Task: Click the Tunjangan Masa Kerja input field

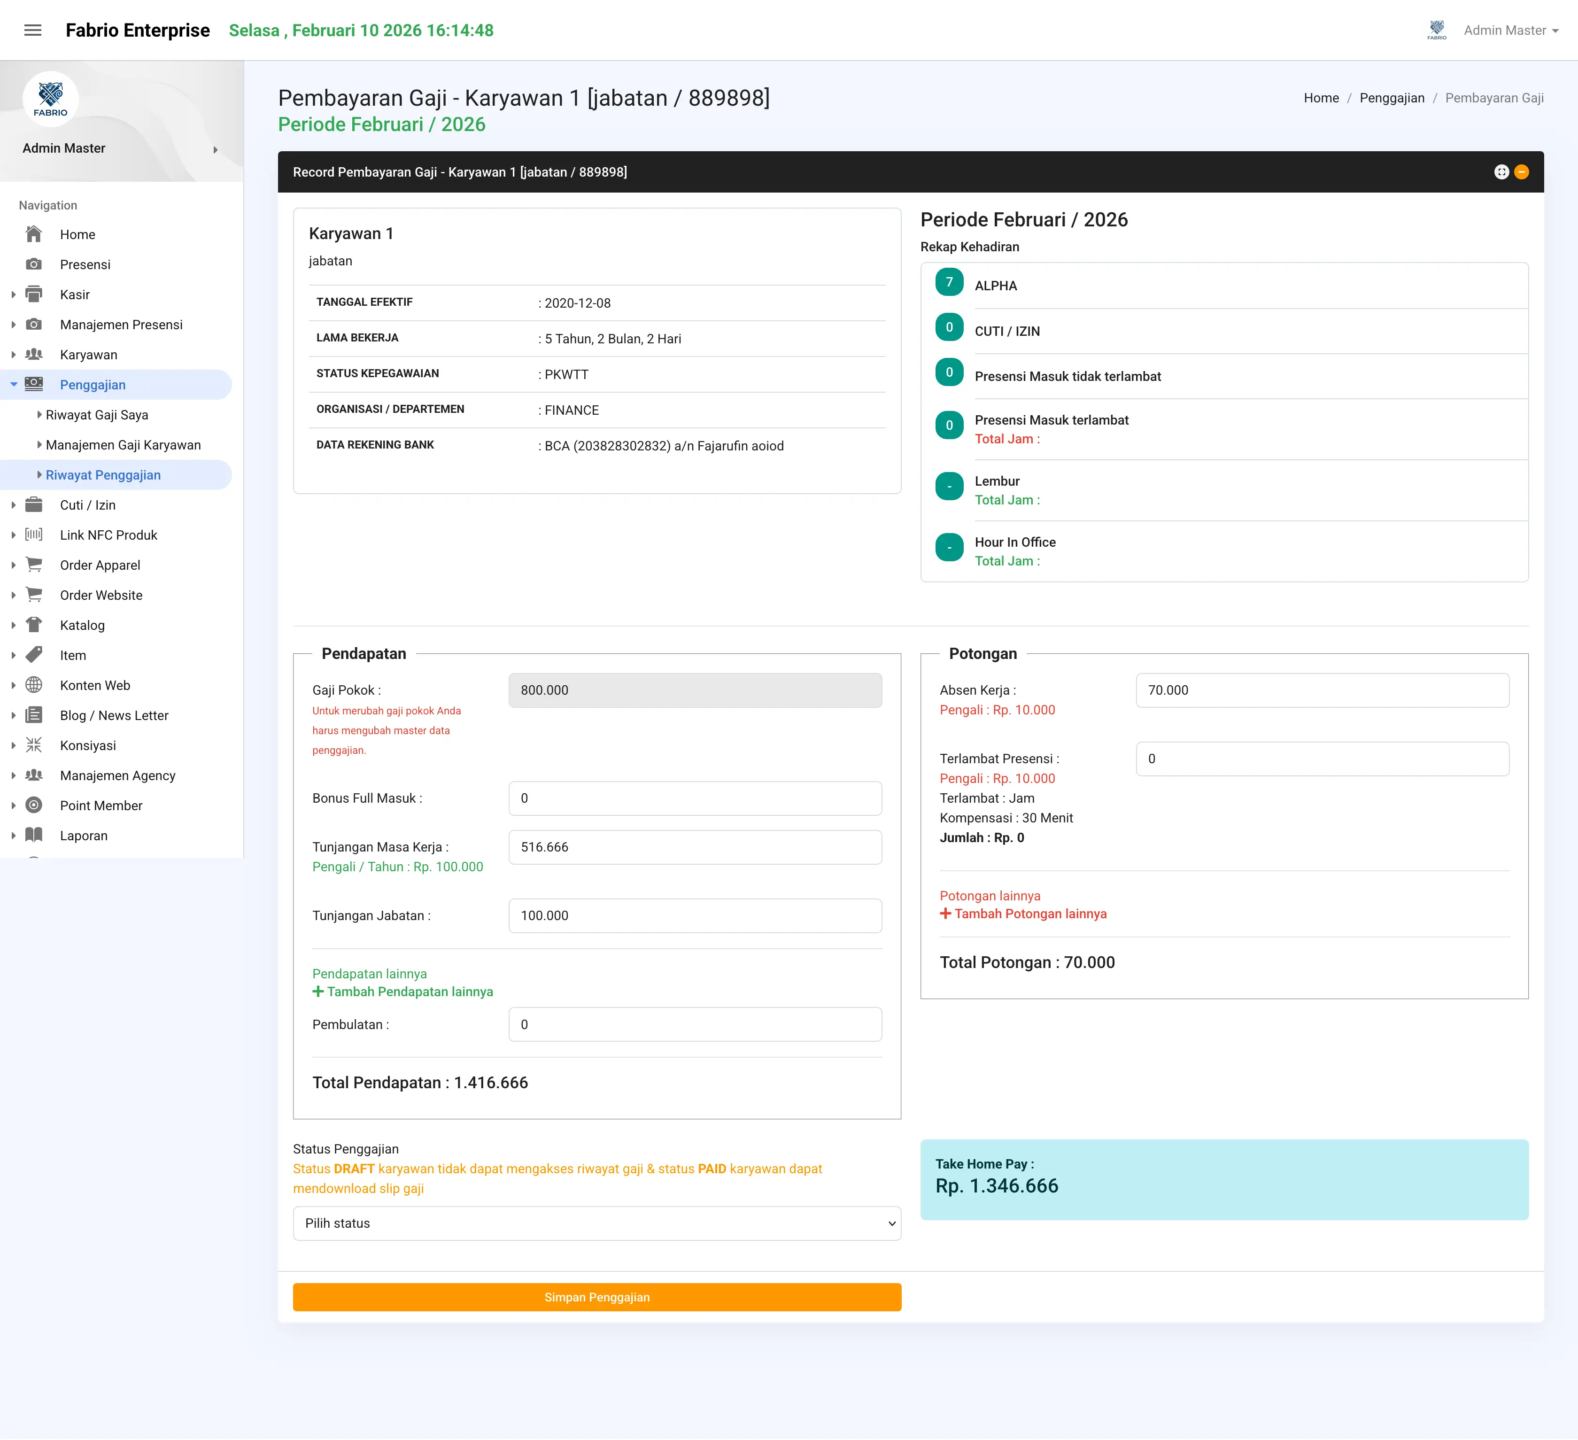Action: [x=695, y=847]
